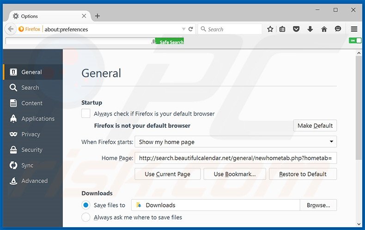
Task: Click the reload page icon
Action: click(191, 29)
